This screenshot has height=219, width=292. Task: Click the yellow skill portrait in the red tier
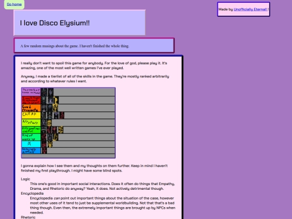point(56,100)
